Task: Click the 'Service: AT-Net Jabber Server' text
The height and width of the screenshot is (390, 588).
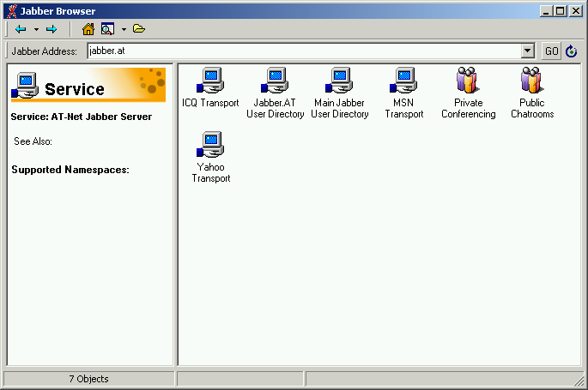Action: tap(82, 117)
